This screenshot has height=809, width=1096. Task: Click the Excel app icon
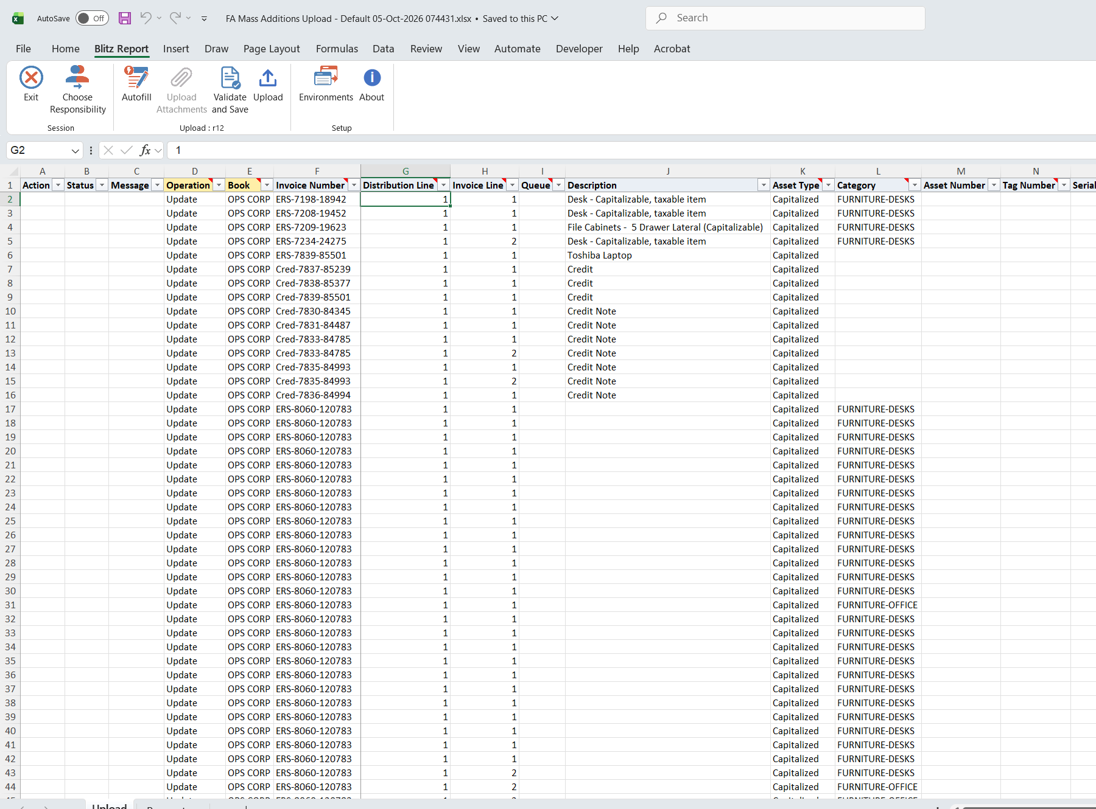coord(18,18)
